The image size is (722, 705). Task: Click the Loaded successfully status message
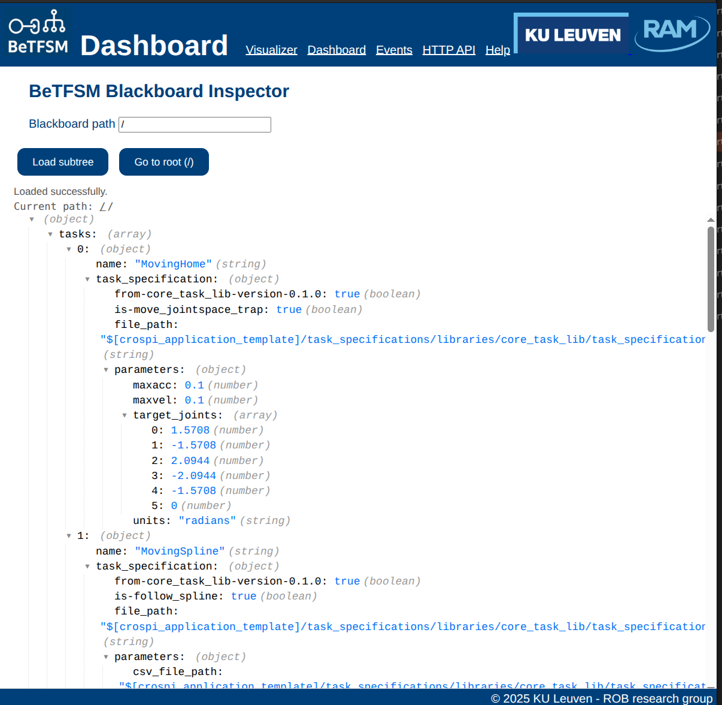pos(60,191)
